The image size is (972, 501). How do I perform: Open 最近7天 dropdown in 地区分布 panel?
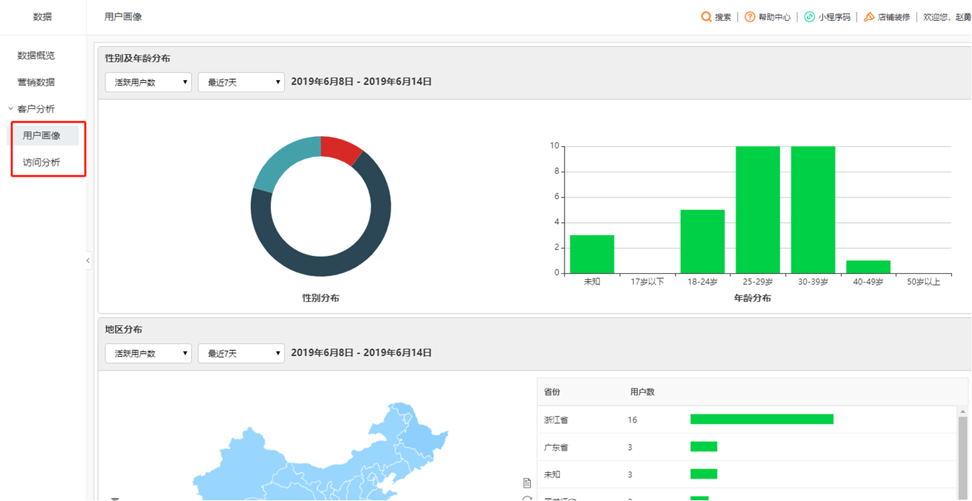point(241,353)
